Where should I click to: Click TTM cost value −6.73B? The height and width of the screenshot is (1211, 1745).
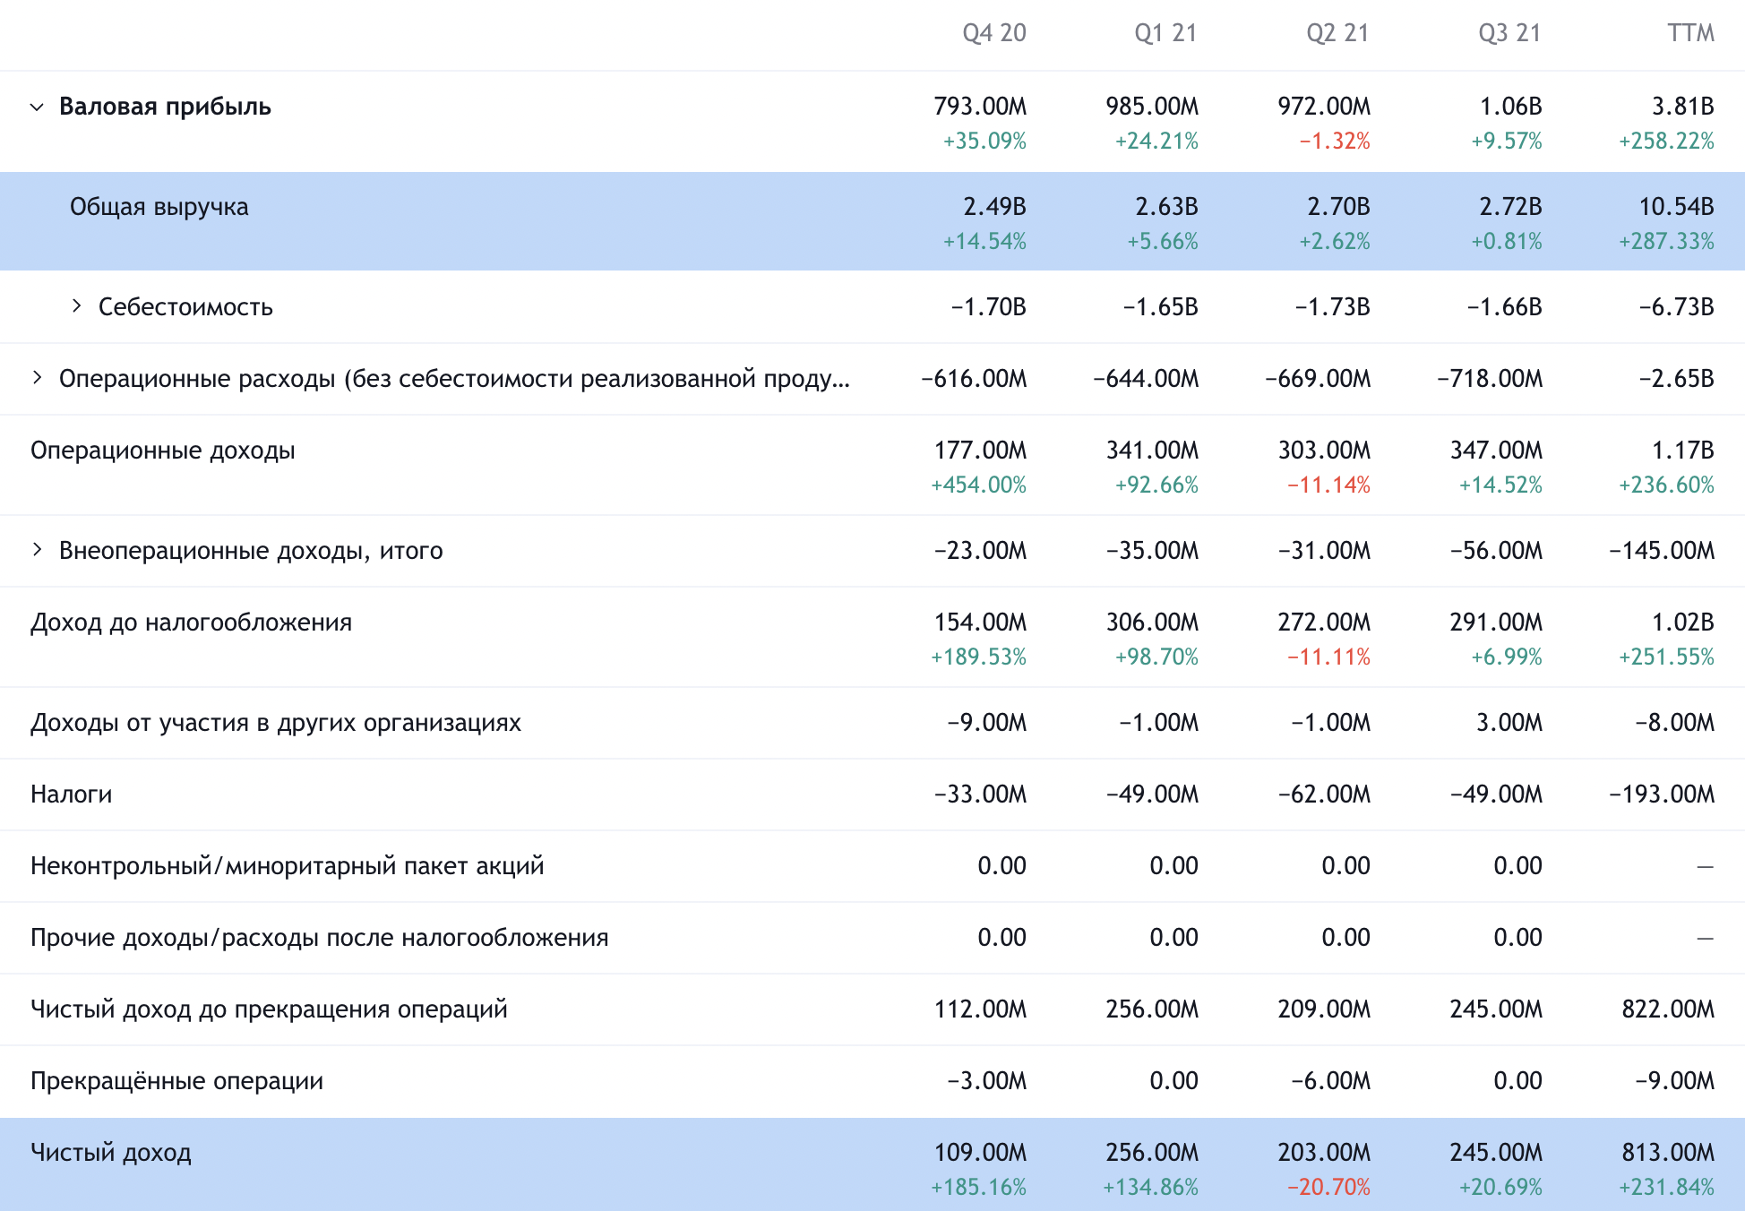click(1676, 307)
